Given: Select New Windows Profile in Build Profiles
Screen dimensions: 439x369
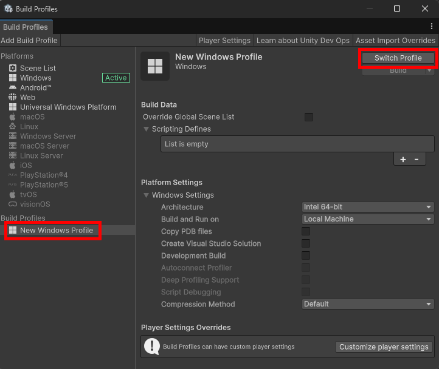Looking at the screenshot, I should pyautogui.click(x=56, y=230).
